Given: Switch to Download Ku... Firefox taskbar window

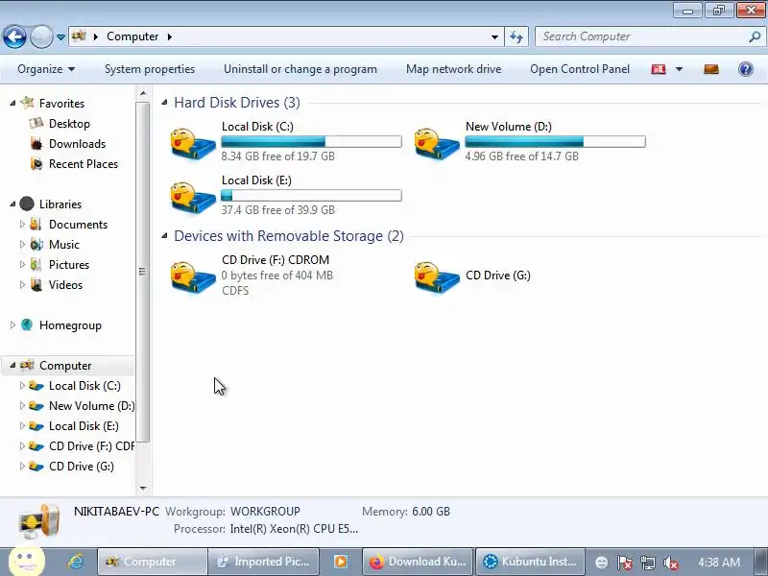Looking at the screenshot, I should tap(418, 562).
